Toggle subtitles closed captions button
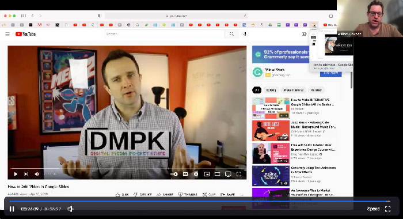Viewport: 403px width, 219px height. coord(185,174)
